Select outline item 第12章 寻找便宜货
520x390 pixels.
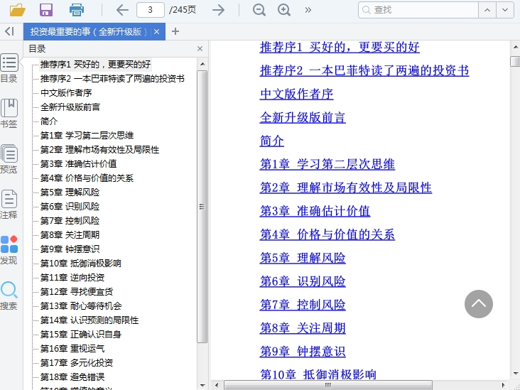[x=77, y=291]
